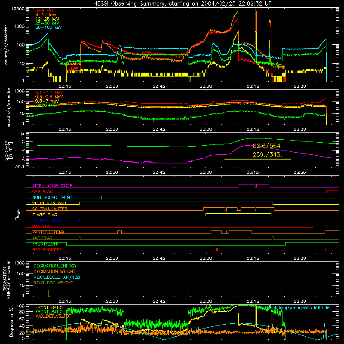Click the REAR_DEC_WEIGHT legend entry
344x344 pixels.
pos(53,283)
